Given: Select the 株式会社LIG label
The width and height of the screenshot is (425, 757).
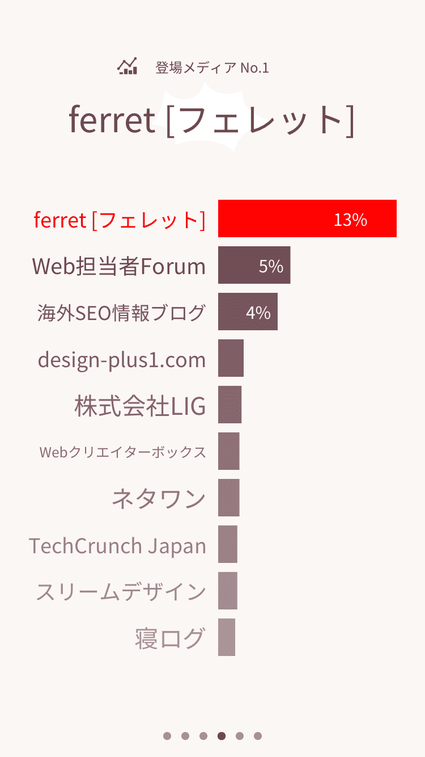Looking at the screenshot, I should (140, 406).
